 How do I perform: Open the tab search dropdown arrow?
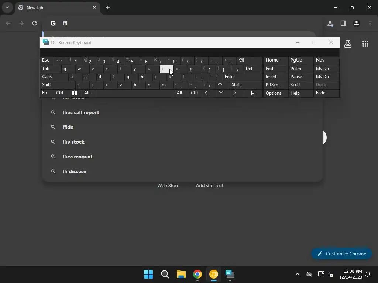pyautogui.click(x=7, y=7)
